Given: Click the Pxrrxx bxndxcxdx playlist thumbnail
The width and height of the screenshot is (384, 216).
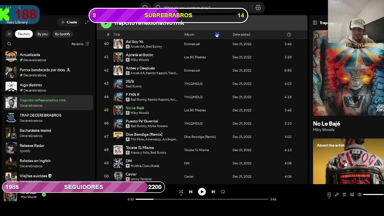Looking at the screenshot, I should click(x=11, y=72).
